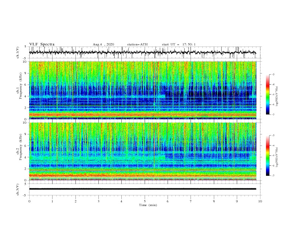The image size is (293, 226).
Task: Click the time axis tick label '7'
Action: (191, 201)
